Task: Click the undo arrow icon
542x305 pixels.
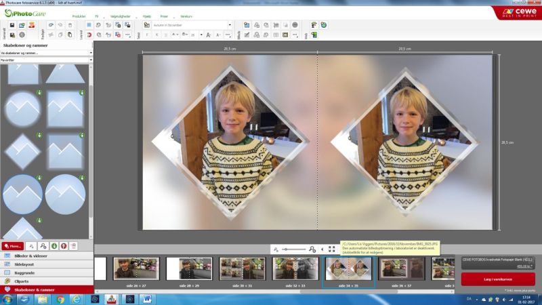Action: 50,25
